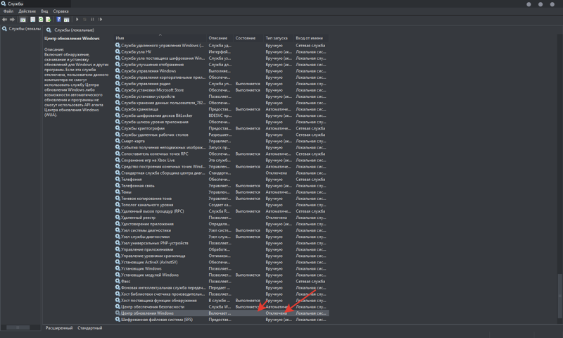Select Узел универсальных PNP-устройств row
Screen dimensions: 563x338
(x=222, y=243)
